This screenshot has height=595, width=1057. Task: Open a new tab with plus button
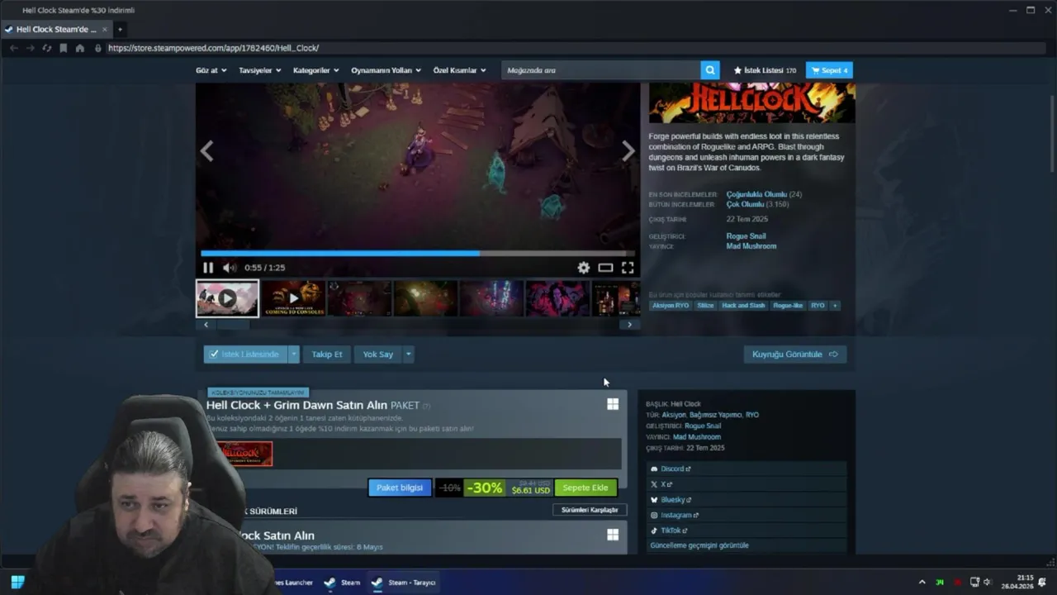pyautogui.click(x=120, y=29)
